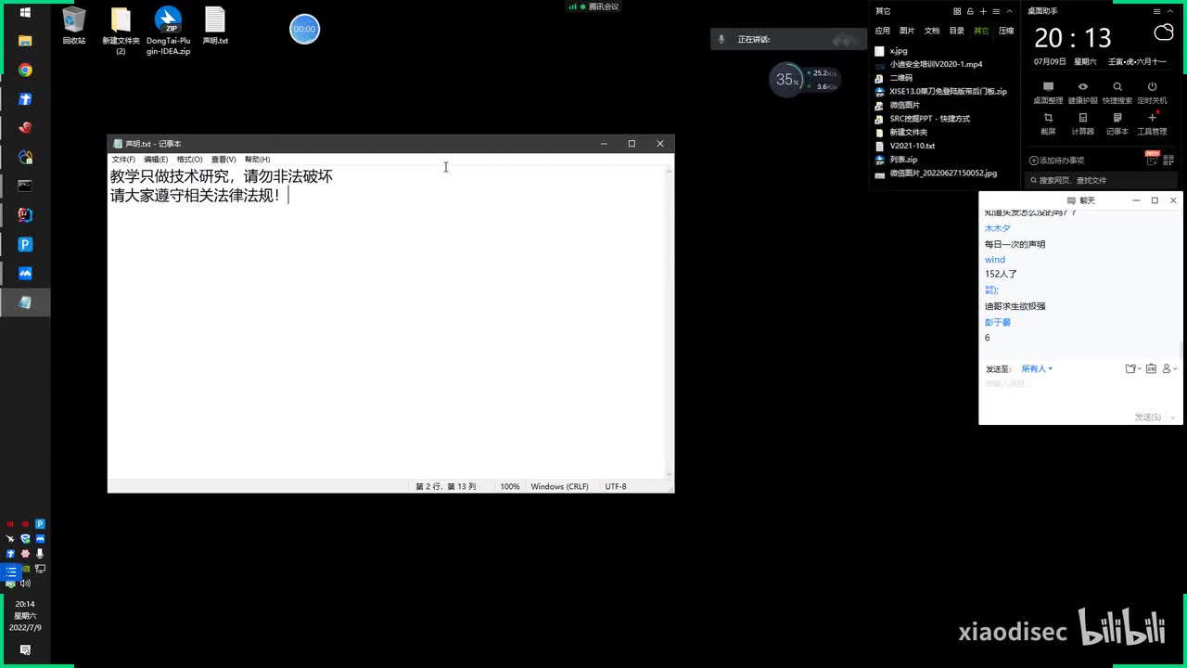Click the save chat record icon

pyautogui.click(x=1151, y=369)
